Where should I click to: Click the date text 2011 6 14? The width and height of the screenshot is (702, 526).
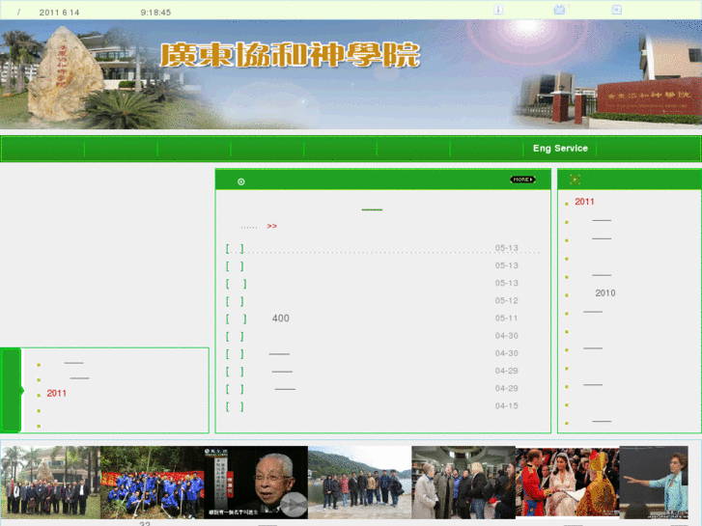pyautogui.click(x=59, y=13)
